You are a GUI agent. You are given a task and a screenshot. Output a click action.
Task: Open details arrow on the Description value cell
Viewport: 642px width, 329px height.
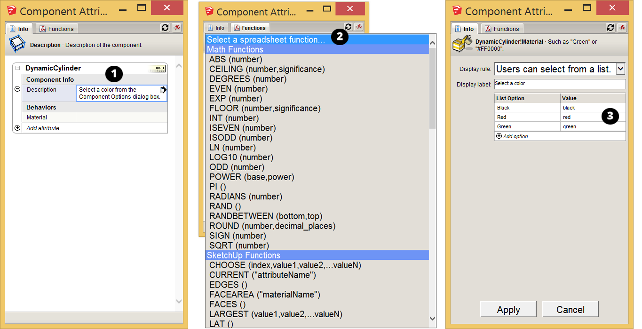point(163,89)
